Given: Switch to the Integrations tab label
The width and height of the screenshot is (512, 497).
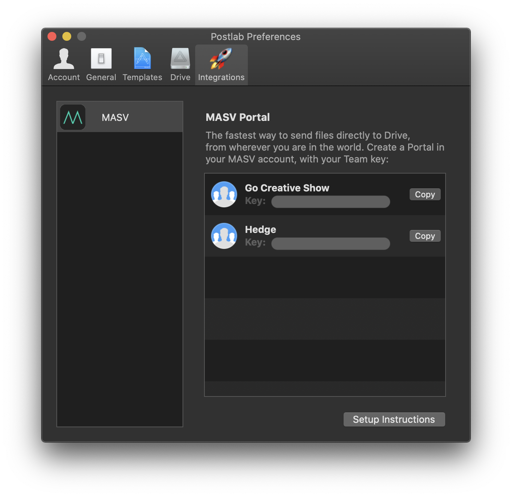Looking at the screenshot, I should tap(221, 78).
